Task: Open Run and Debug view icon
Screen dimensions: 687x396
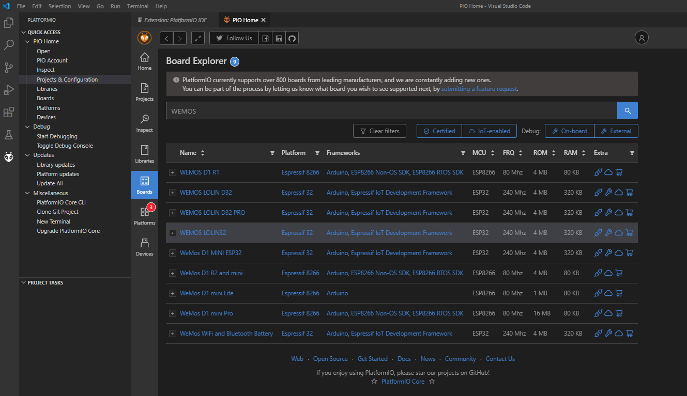Action: point(9,90)
